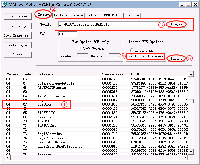Switch to the Insert tab
Screen dimensions: 200x165
[x=44, y=15]
